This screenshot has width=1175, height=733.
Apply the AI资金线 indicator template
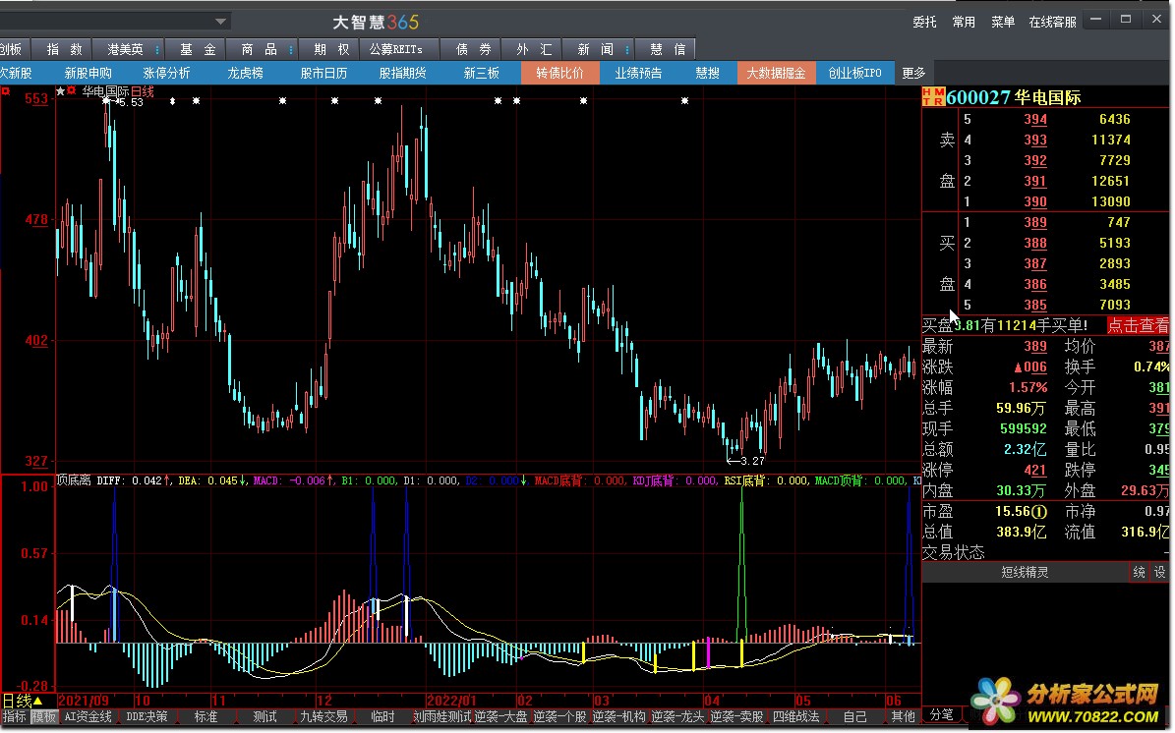88,716
